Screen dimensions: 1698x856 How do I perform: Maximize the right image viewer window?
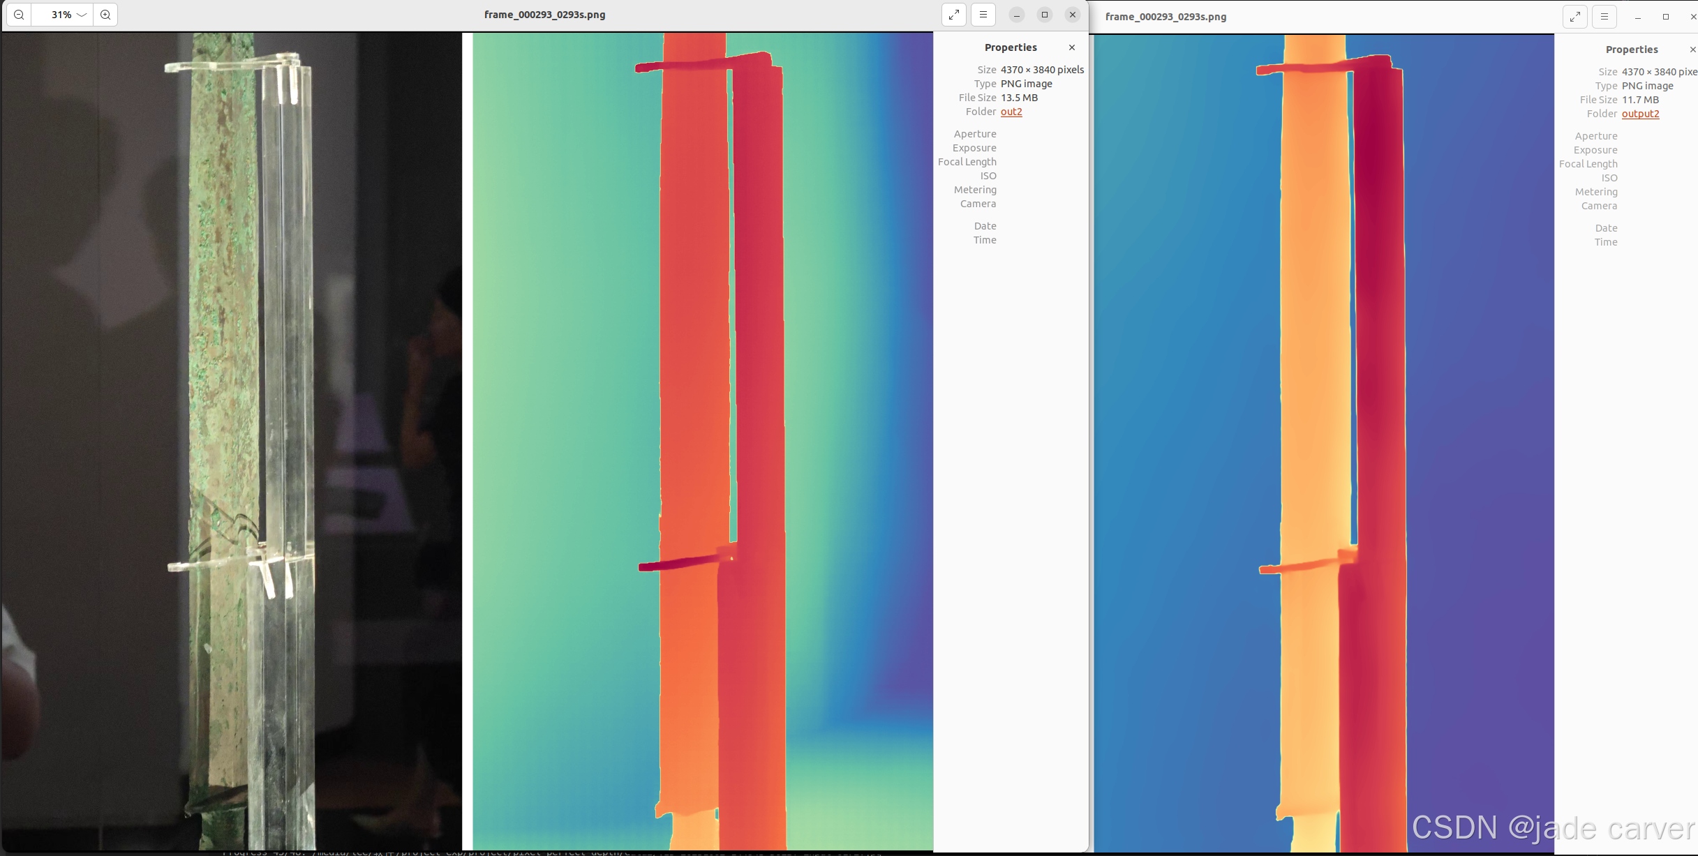coord(1666,17)
